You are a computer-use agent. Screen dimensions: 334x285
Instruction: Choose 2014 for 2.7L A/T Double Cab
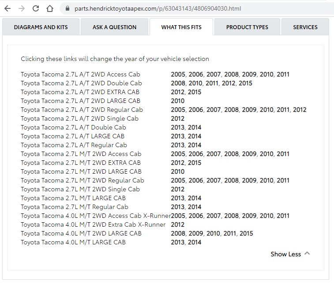(x=195, y=128)
